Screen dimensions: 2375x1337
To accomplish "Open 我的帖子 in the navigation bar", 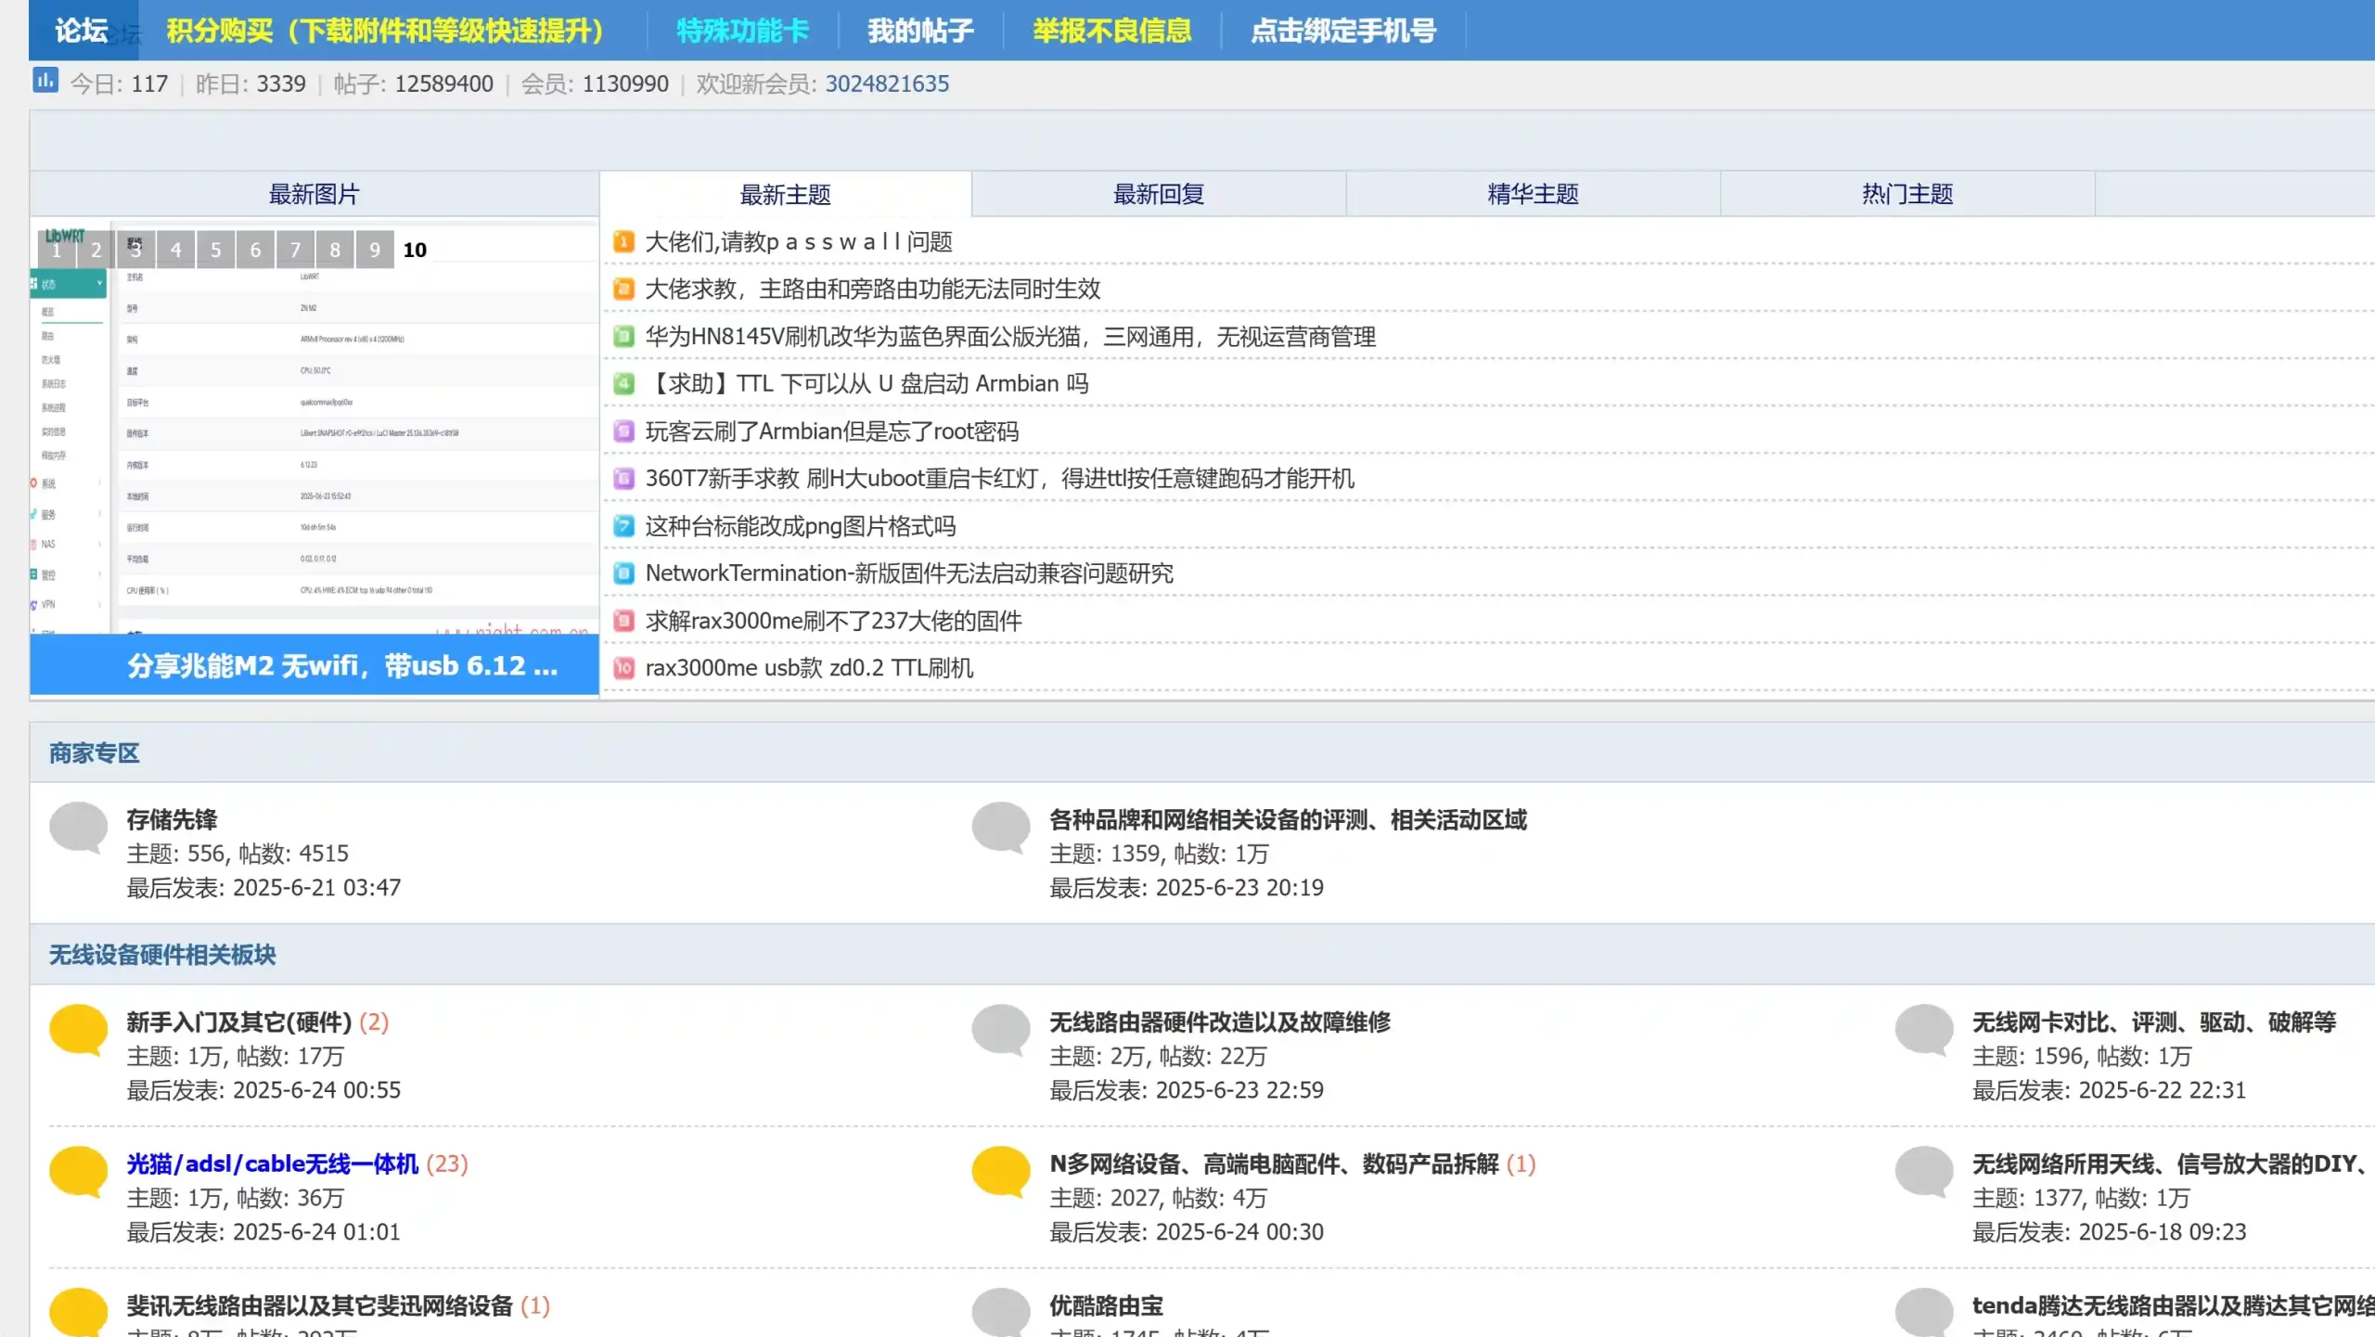I will (920, 31).
